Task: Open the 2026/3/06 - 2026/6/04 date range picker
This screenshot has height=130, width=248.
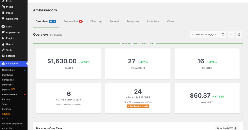Action: coord(208,34)
